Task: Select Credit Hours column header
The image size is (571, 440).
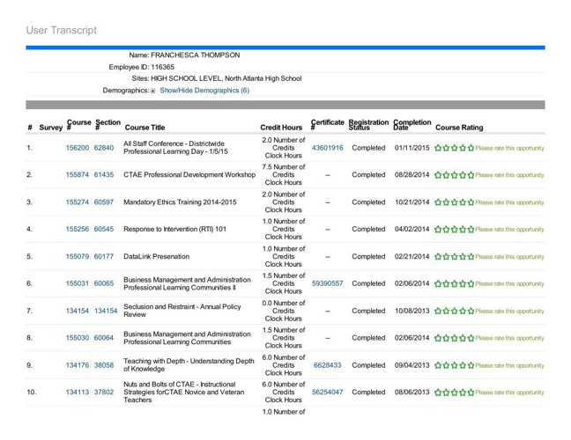Action: 281,128
